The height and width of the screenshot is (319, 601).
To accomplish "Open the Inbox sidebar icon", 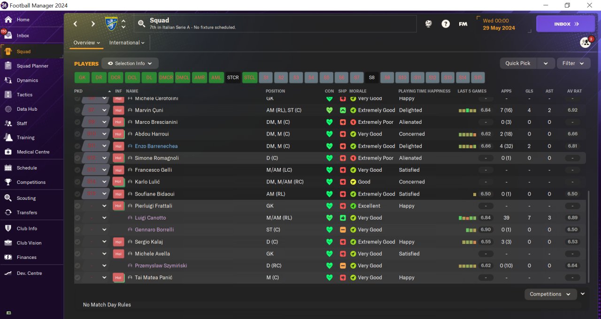I will [8, 36].
